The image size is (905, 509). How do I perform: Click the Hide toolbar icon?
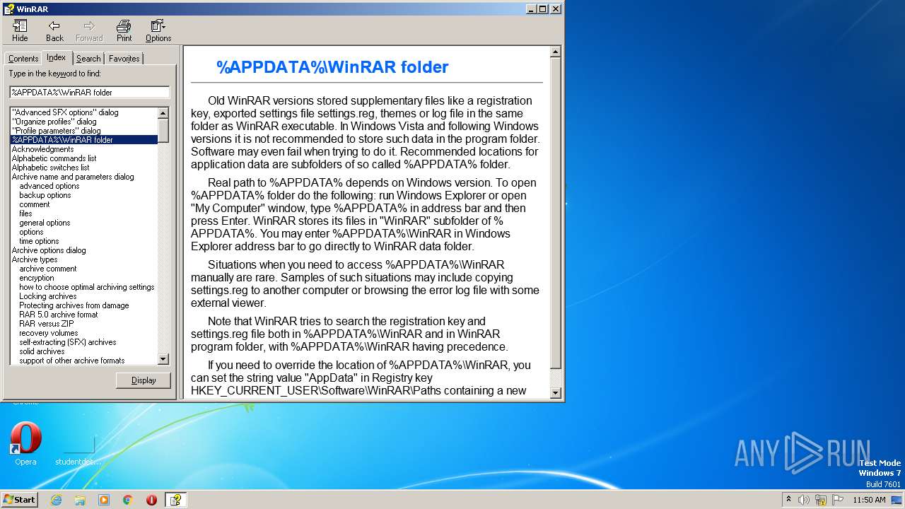point(20,30)
